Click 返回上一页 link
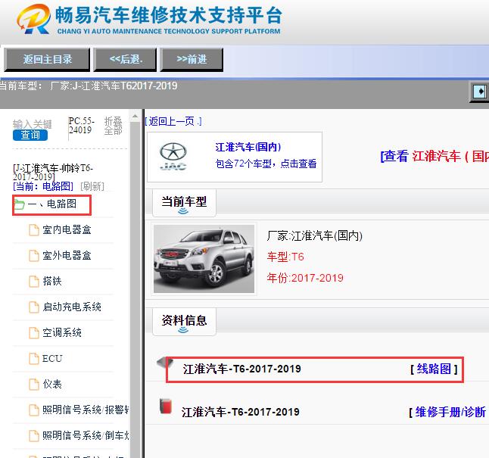 tap(173, 121)
